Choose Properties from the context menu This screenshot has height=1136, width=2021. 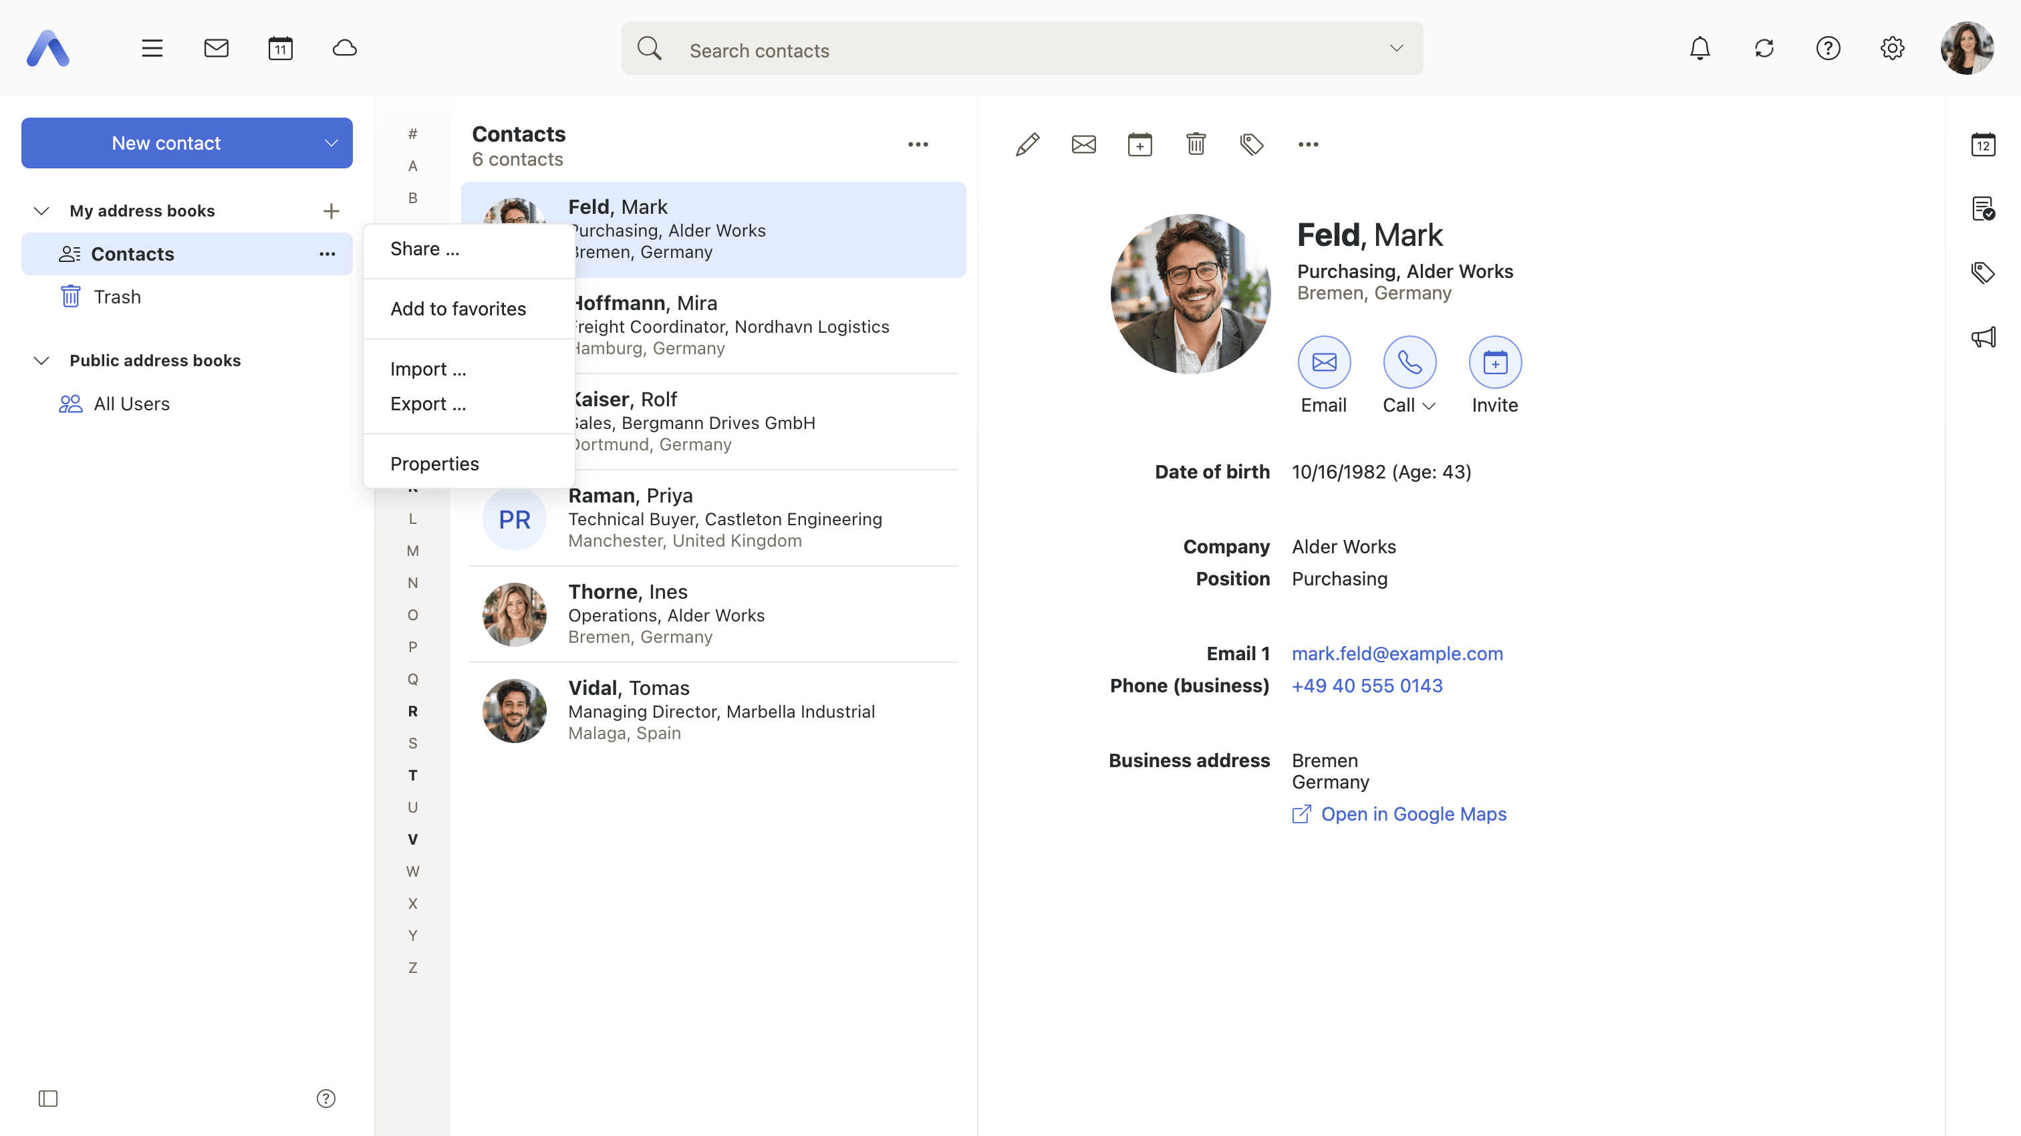point(469,464)
